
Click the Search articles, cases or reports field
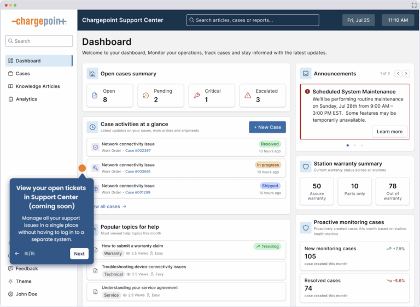pos(253,20)
